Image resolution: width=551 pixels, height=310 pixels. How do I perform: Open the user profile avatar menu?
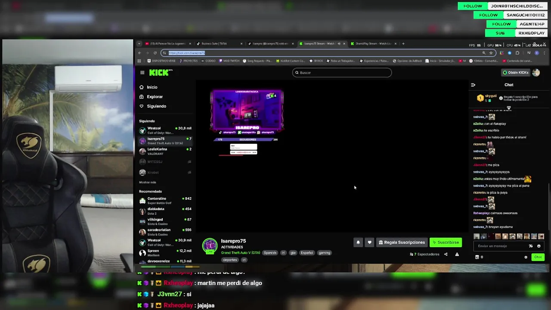(x=536, y=72)
